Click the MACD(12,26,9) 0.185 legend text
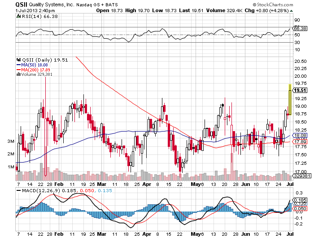Screen dimensions: 314x238 coord(49,191)
